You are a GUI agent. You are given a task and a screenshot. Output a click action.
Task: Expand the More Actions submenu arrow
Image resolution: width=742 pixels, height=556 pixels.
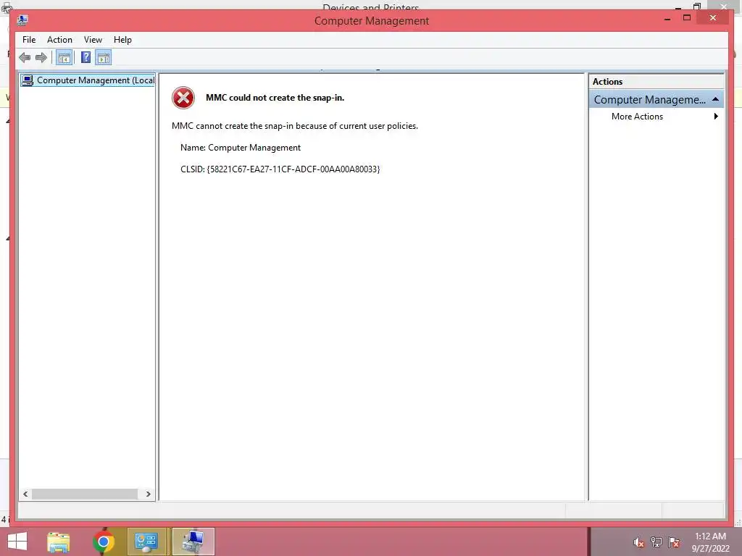(x=716, y=117)
